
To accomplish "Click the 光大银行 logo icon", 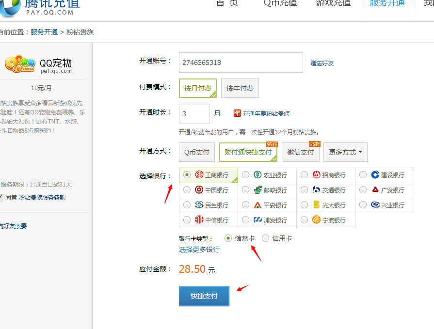I will [316, 204].
